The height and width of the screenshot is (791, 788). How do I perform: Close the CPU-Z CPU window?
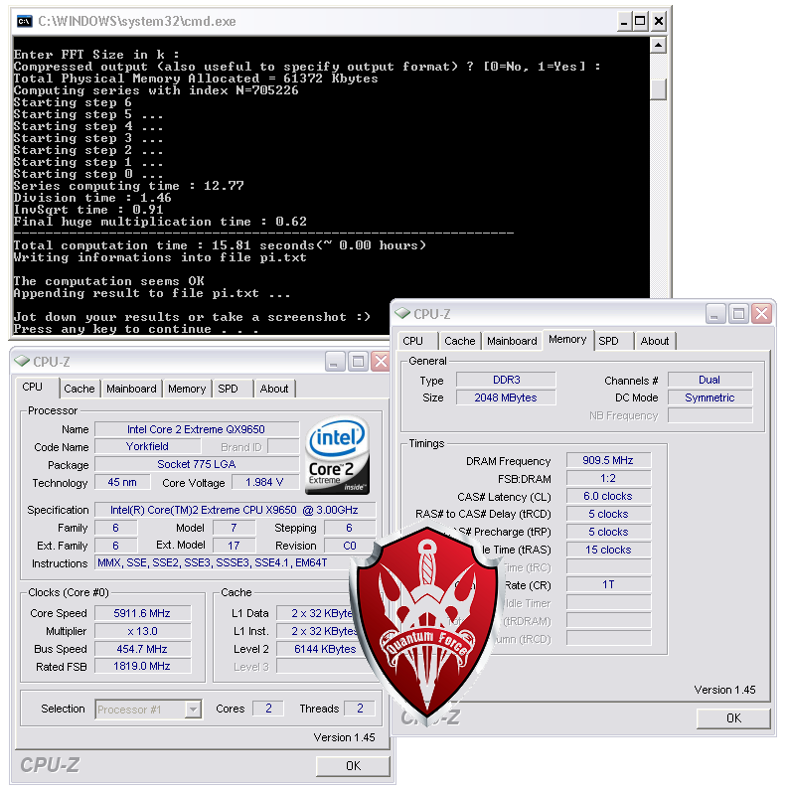click(381, 361)
